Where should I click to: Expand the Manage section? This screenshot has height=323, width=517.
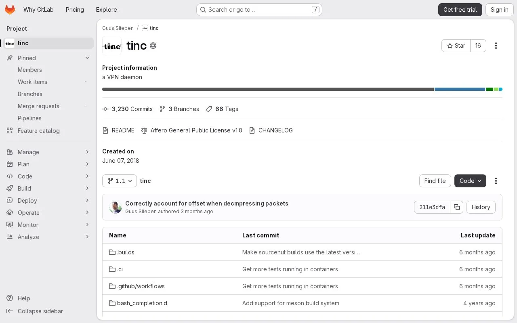tap(48, 152)
